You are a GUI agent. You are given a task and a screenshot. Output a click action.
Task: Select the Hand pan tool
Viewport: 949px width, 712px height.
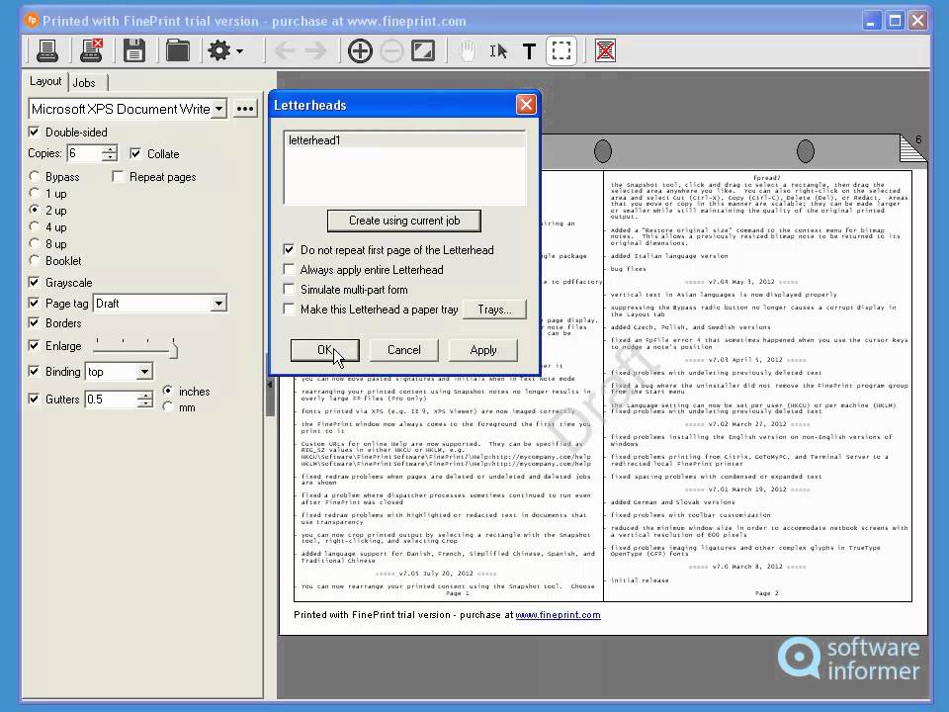pos(468,50)
